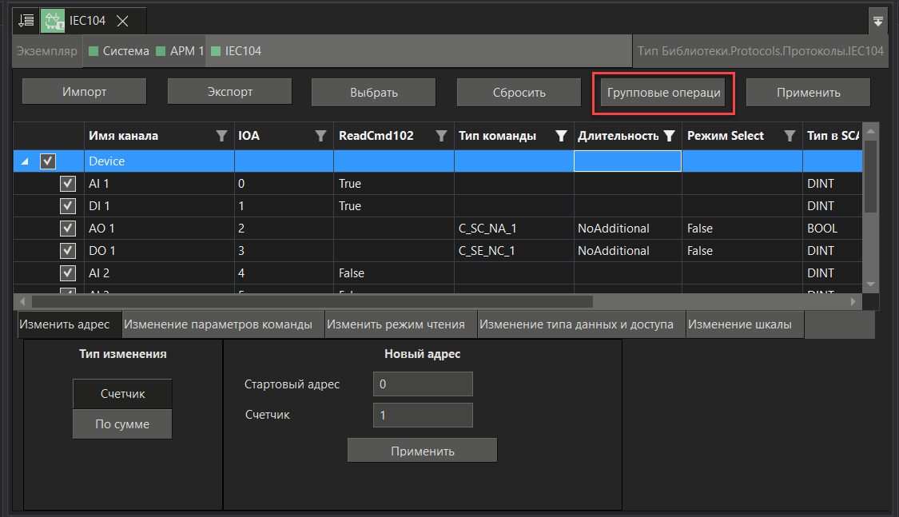899x517 pixels.
Task: Close the IEC104 tab
Action: coord(122,21)
